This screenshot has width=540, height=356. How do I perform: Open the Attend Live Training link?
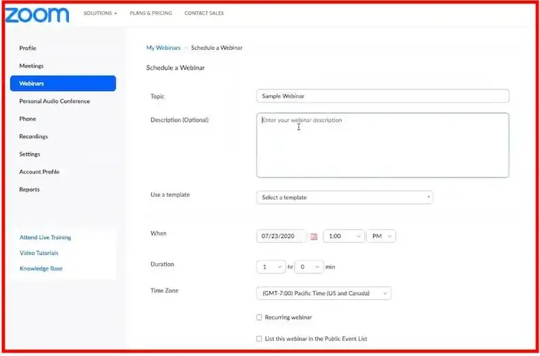45,238
